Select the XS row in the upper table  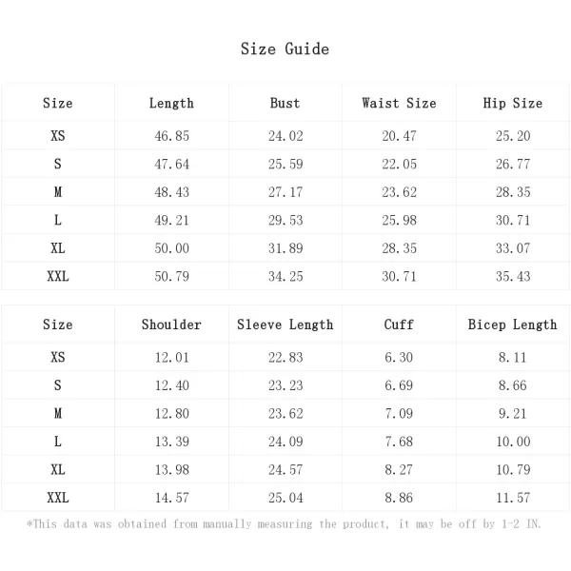tap(285, 135)
